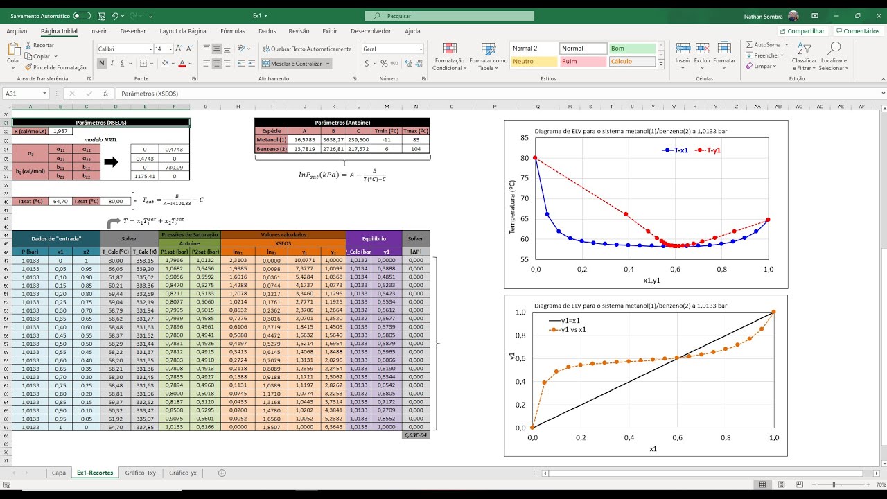
Task: Decrease decimal places
Action: pyautogui.click(x=418, y=63)
